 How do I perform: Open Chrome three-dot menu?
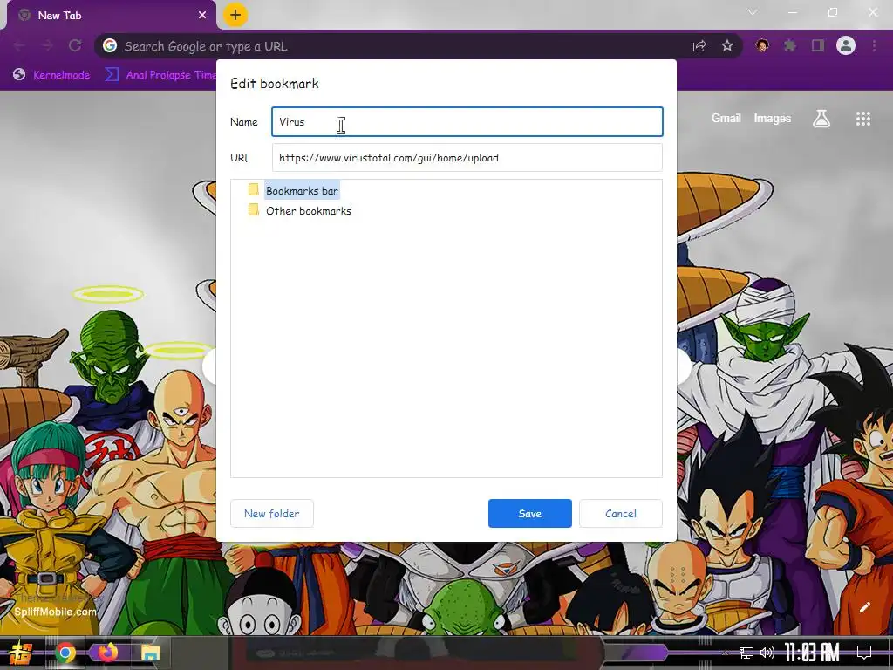pyautogui.click(x=874, y=45)
